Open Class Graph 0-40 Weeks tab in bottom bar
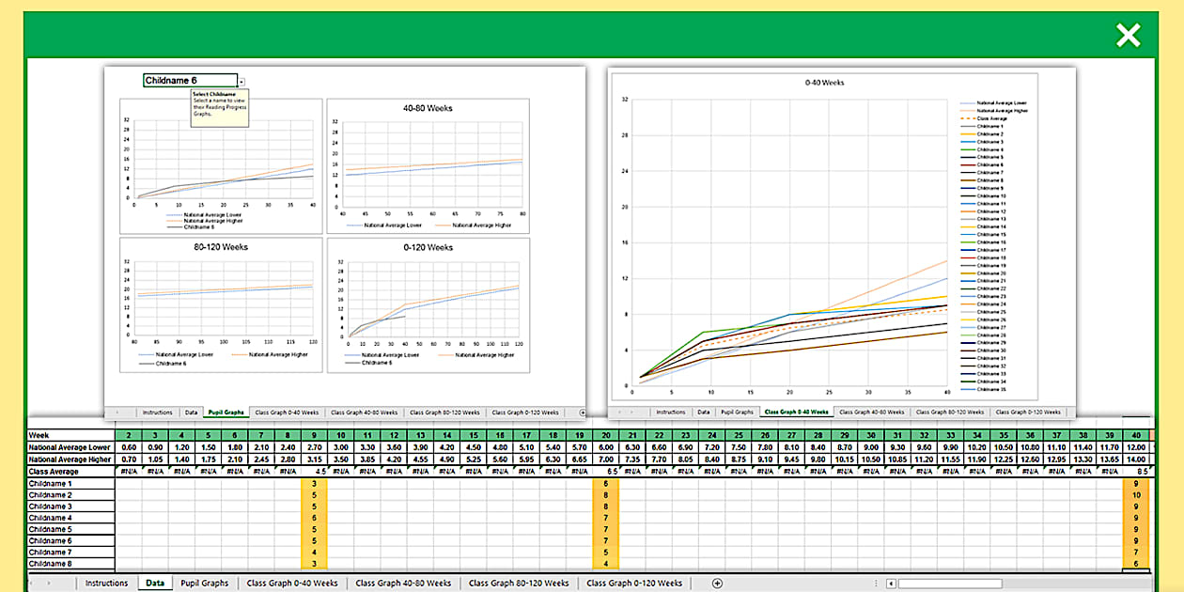1184x592 pixels. (291, 584)
